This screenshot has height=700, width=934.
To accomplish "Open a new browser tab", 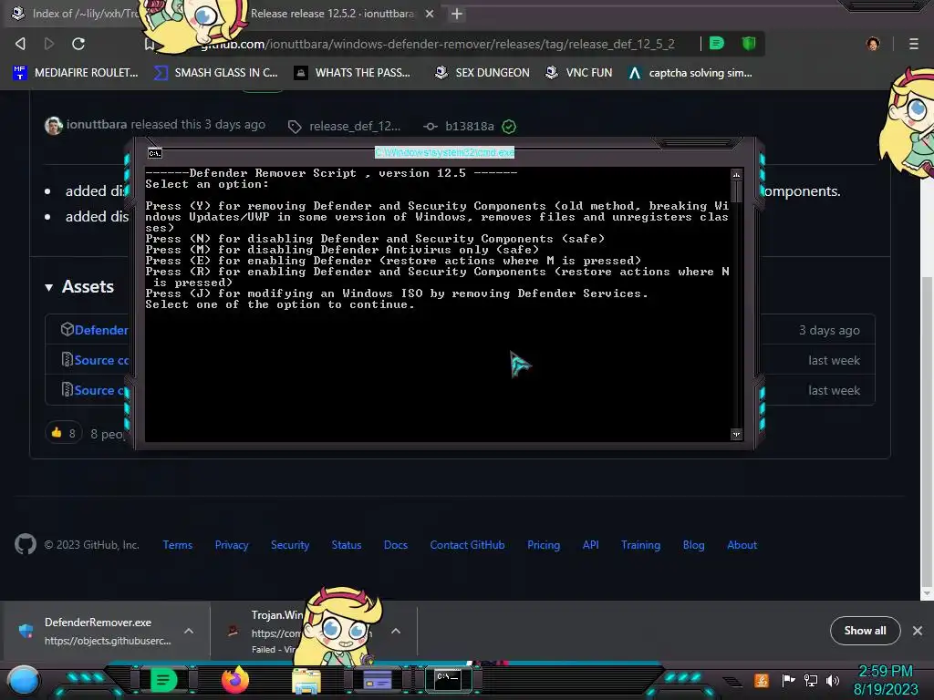I will [x=457, y=14].
